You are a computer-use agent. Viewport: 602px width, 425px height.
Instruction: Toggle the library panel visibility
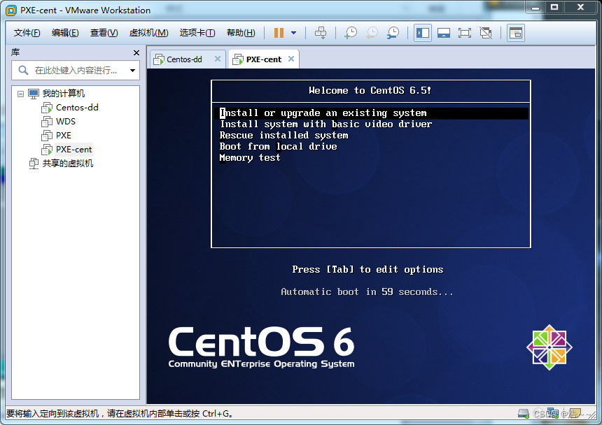click(422, 33)
